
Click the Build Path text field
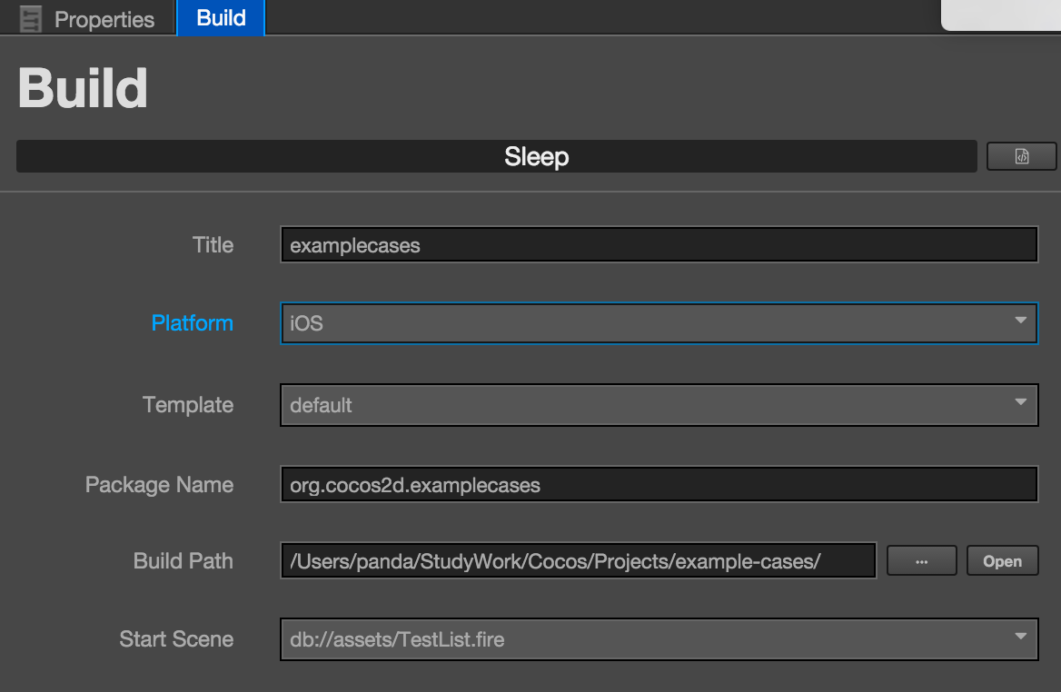click(578, 561)
